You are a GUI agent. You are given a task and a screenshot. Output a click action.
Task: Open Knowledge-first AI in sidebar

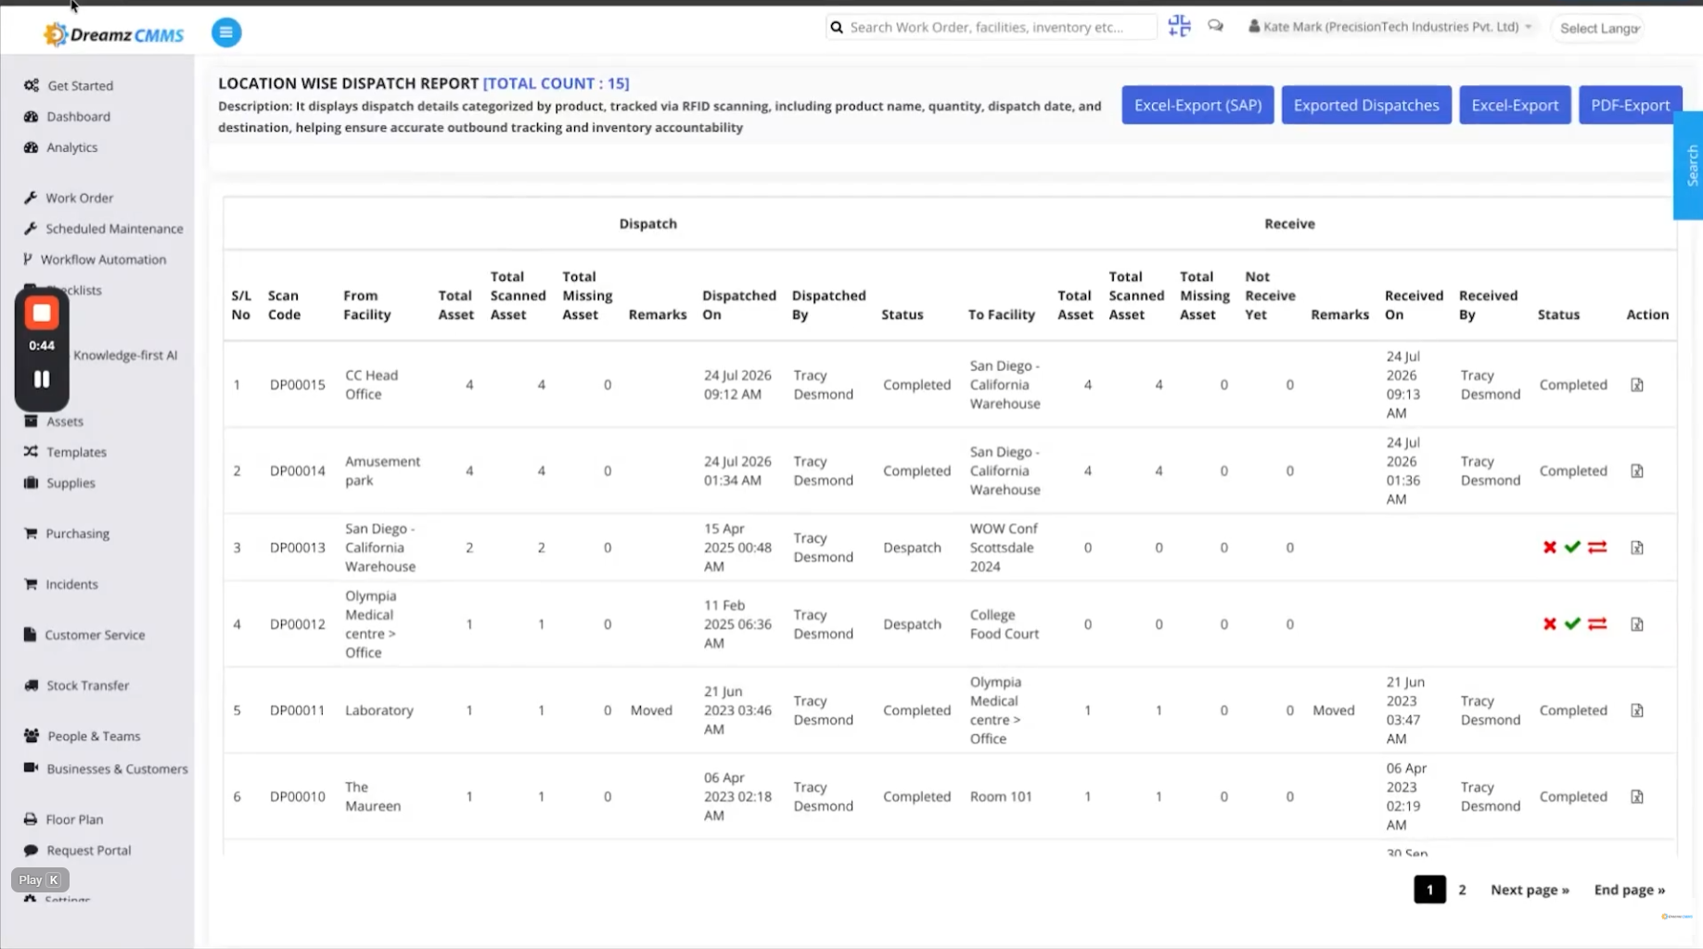click(x=125, y=354)
